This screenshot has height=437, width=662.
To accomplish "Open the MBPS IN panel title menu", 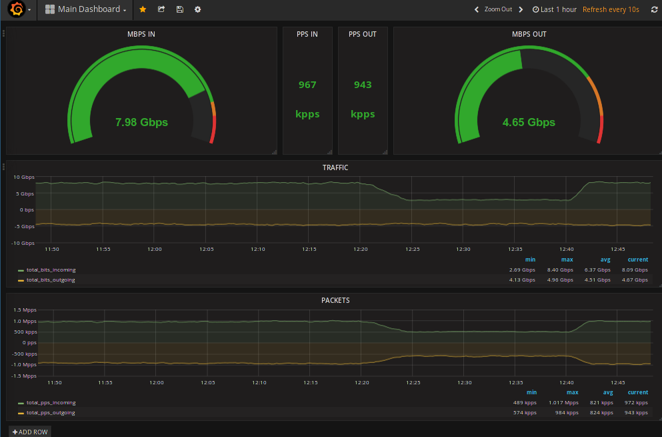I will pyautogui.click(x=141, y=34).
